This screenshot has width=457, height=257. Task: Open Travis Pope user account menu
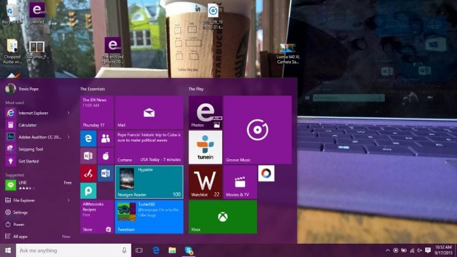point(22,89)
